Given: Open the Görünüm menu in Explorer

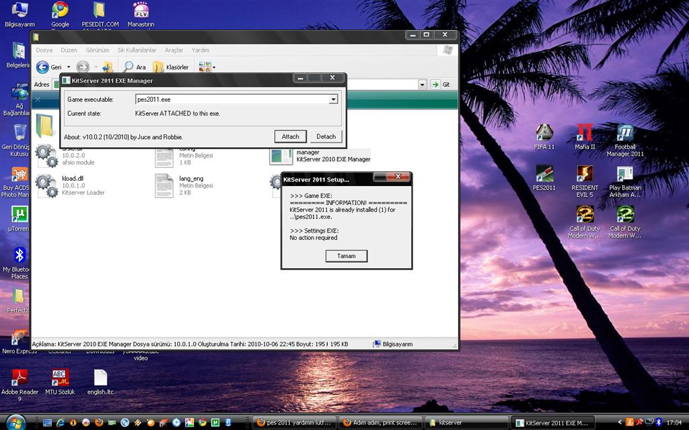Looking at the screenshot, I should [x=97, y=50].
